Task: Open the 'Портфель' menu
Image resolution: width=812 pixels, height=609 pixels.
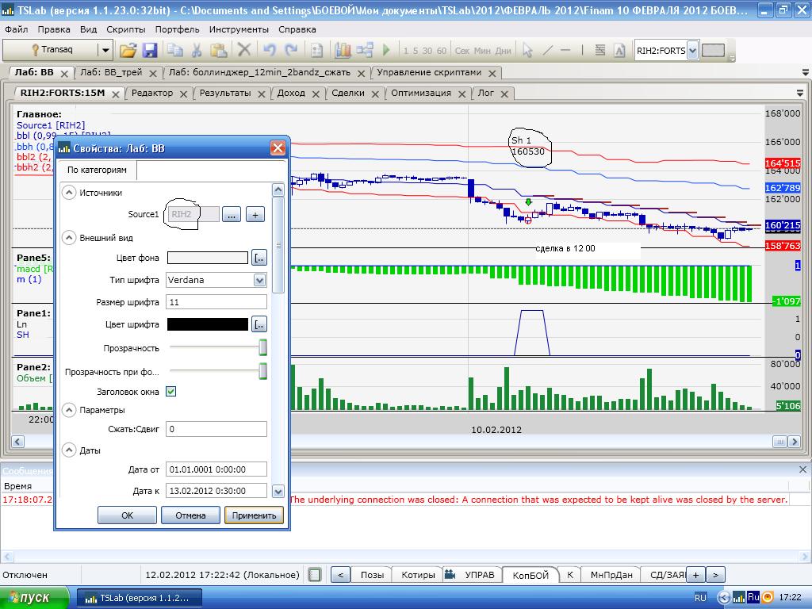Action: (177, 29)
